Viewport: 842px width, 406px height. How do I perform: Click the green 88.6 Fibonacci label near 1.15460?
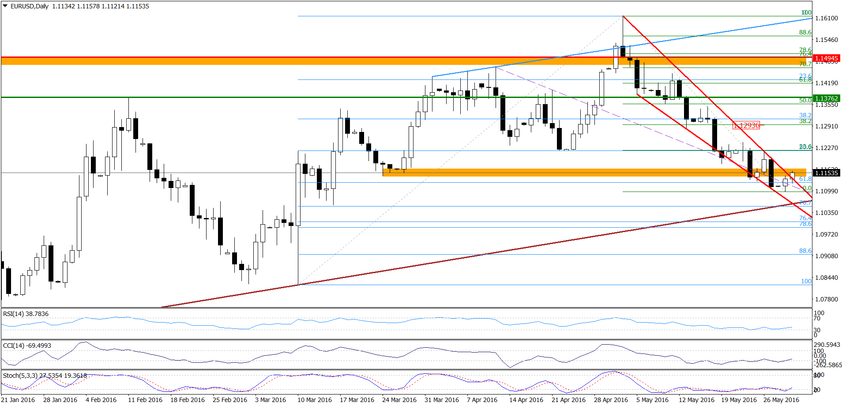(x=805, y=32)
